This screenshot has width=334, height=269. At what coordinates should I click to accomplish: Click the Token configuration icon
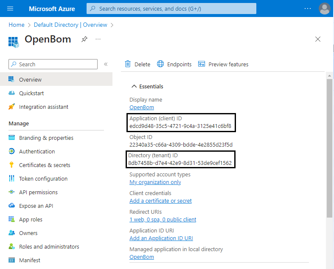pos(11,178)
